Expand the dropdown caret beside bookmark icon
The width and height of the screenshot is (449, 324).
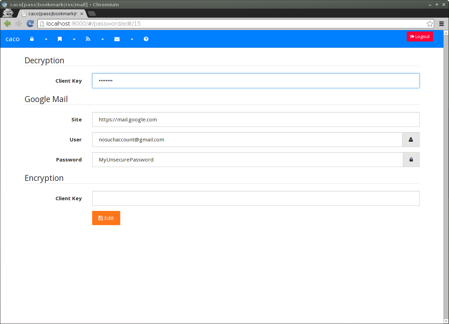tap(74, 39)
